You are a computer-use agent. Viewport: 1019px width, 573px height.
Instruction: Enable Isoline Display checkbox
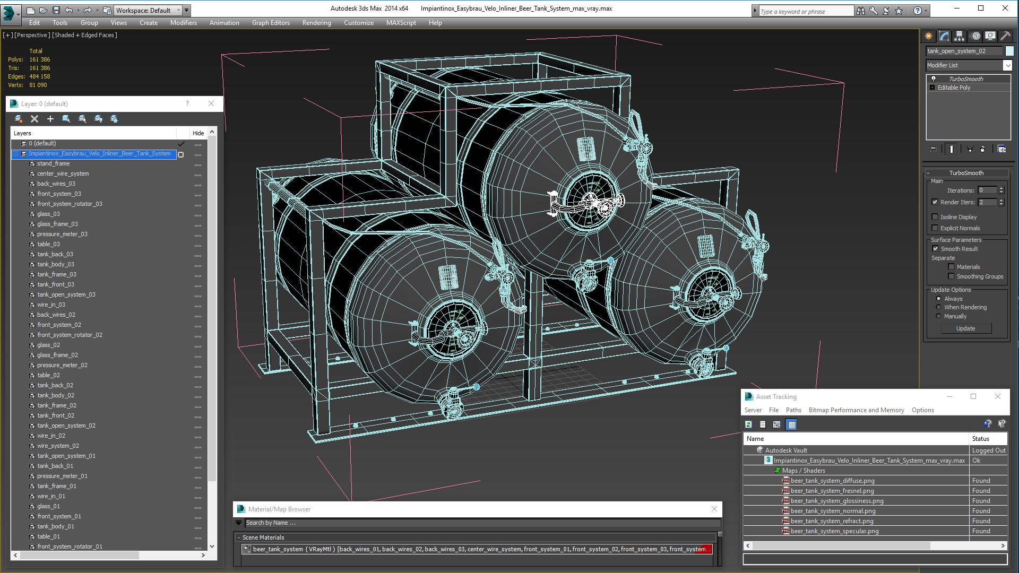click(x=935, y=217)
